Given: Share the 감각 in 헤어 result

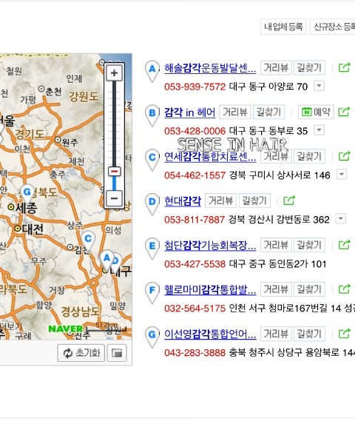Looking at the screenshot, I should tap(344, 112).
